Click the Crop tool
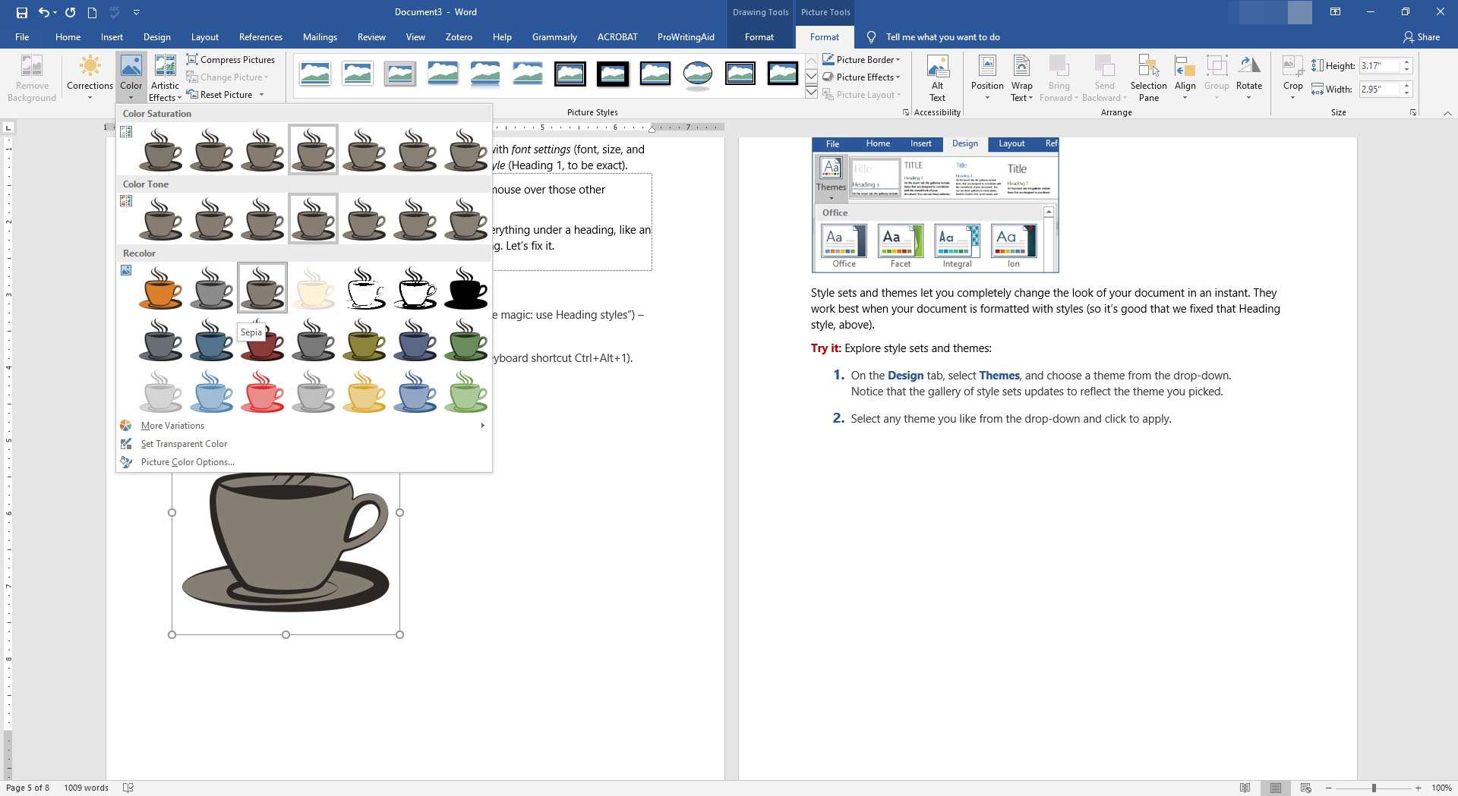 pyautogui.click(x=1292, y=77)
